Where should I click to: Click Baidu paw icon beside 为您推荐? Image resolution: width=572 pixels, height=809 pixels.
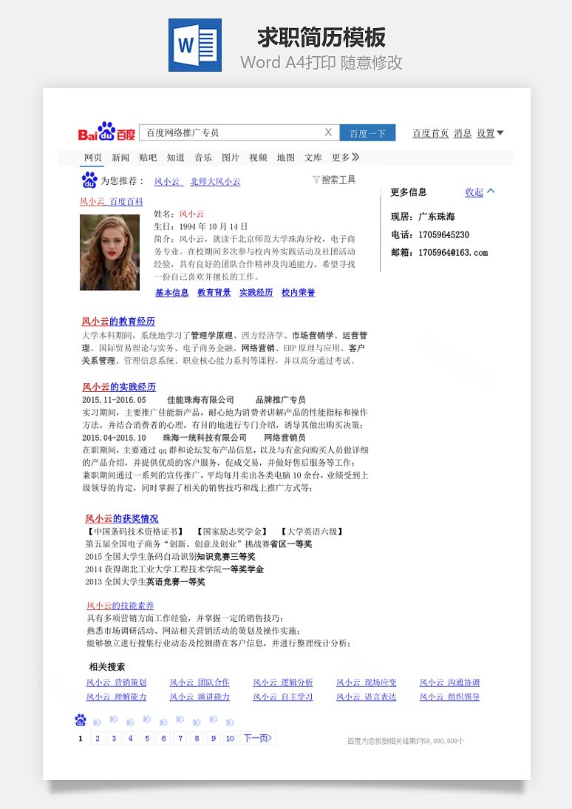(89, 180)
